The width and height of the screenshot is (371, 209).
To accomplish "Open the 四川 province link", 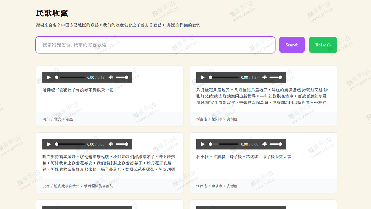I will [46, 119].
